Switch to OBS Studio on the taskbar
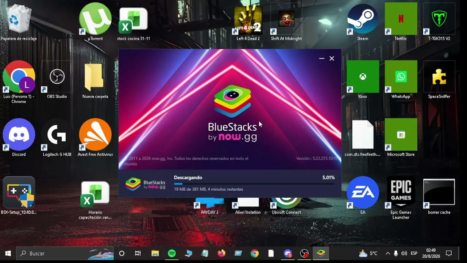 (304, 253)
